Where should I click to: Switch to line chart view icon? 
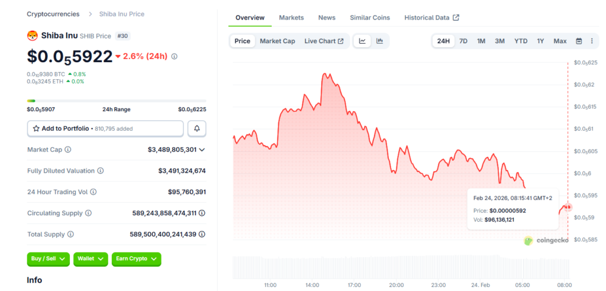click(x=362, y=41)
